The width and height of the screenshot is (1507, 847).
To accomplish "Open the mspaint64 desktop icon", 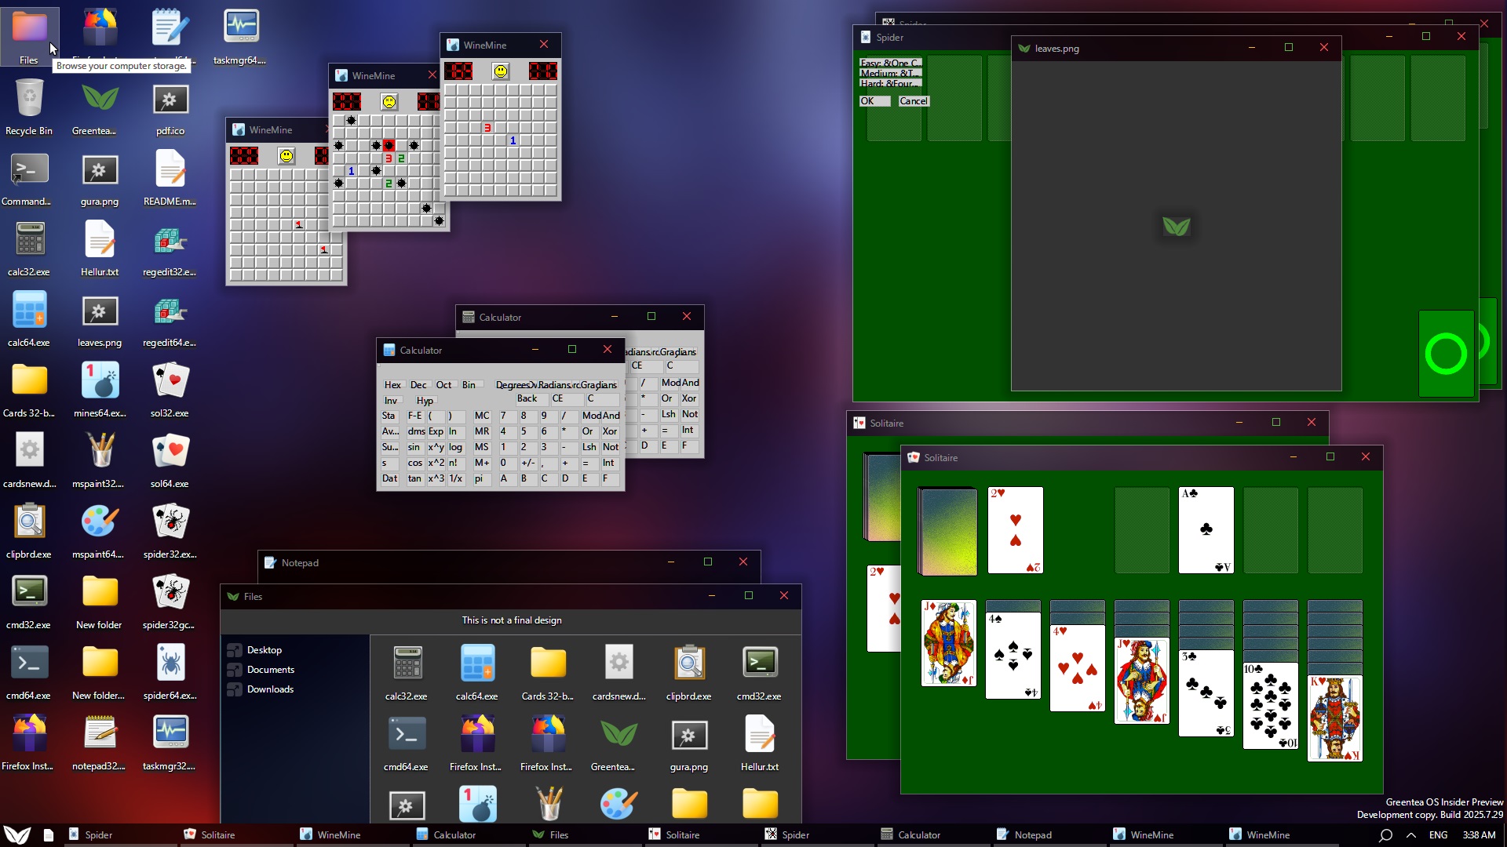I will pyautogui.click(x=100, y=523).
